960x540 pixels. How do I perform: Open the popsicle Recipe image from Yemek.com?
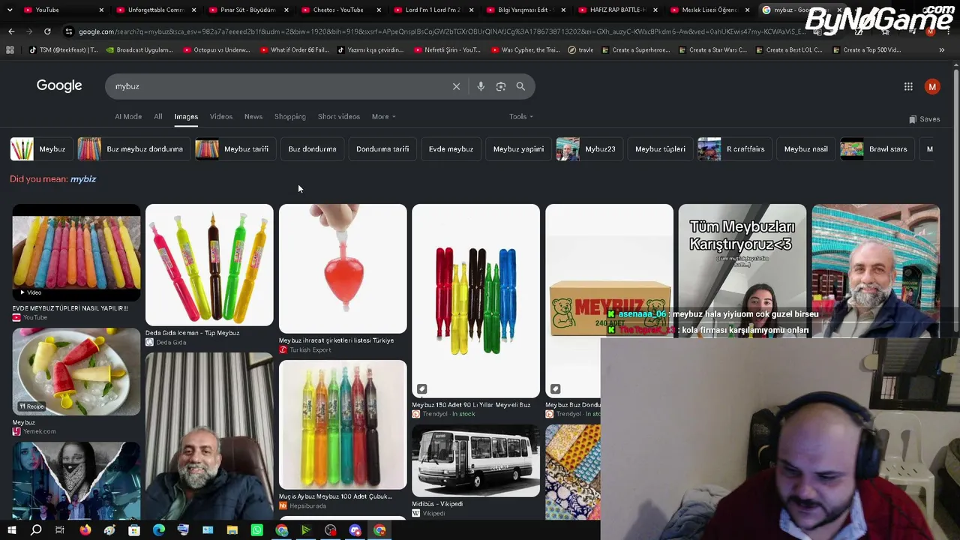(x=76, y=372)
